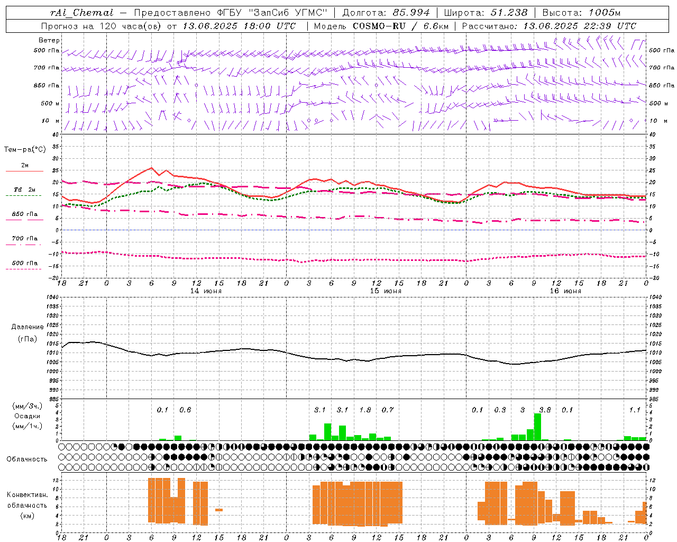Click the 0.3 precipitation value
This screenshot has height=542, width=677.
(x=500, y=410)
